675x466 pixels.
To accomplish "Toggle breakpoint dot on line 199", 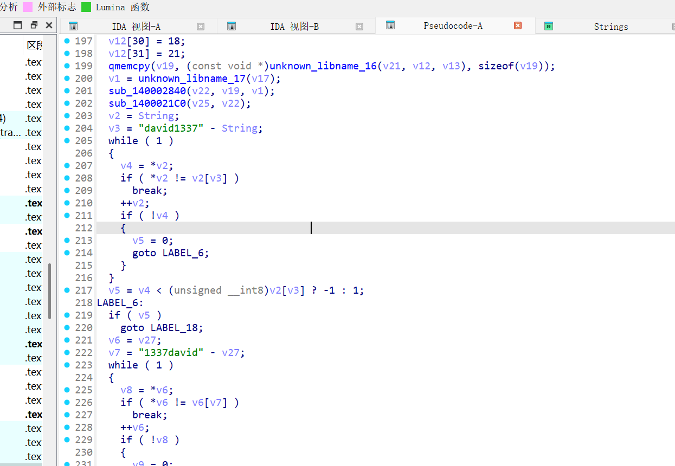I will click(x=67, y=66).
